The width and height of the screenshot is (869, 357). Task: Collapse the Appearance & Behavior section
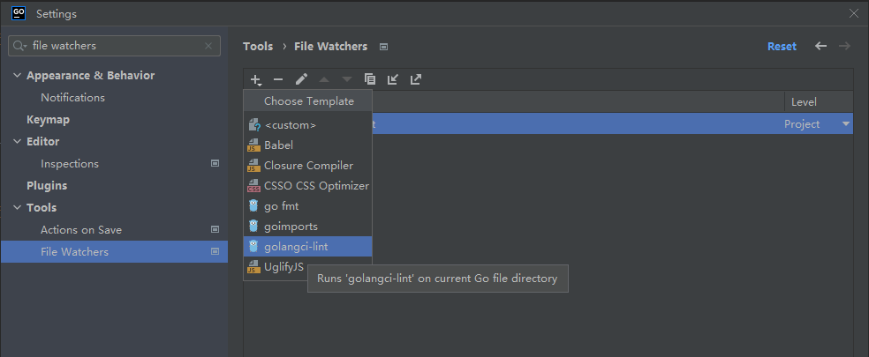pos(17,76)
